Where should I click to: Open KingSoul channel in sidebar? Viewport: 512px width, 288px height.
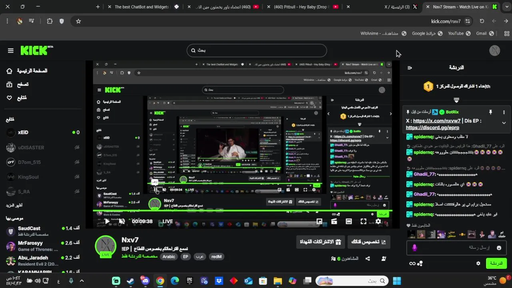pos(43,177)
